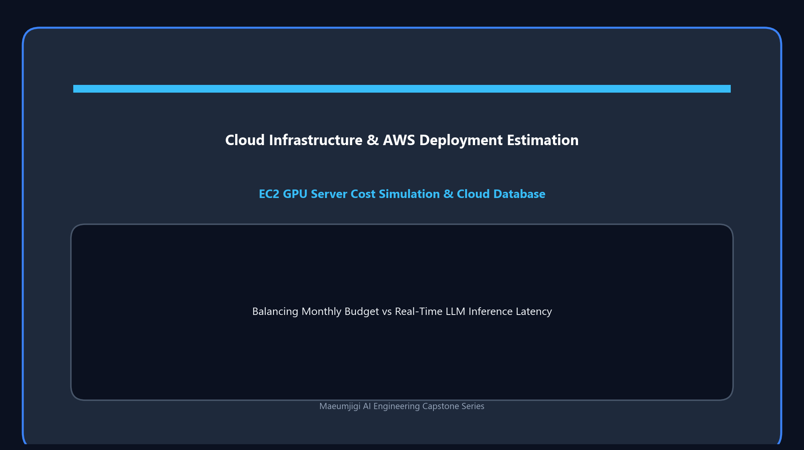The image size is (804, 450).
Task: Click the word Latency in the caption
Action: (534, 311)
